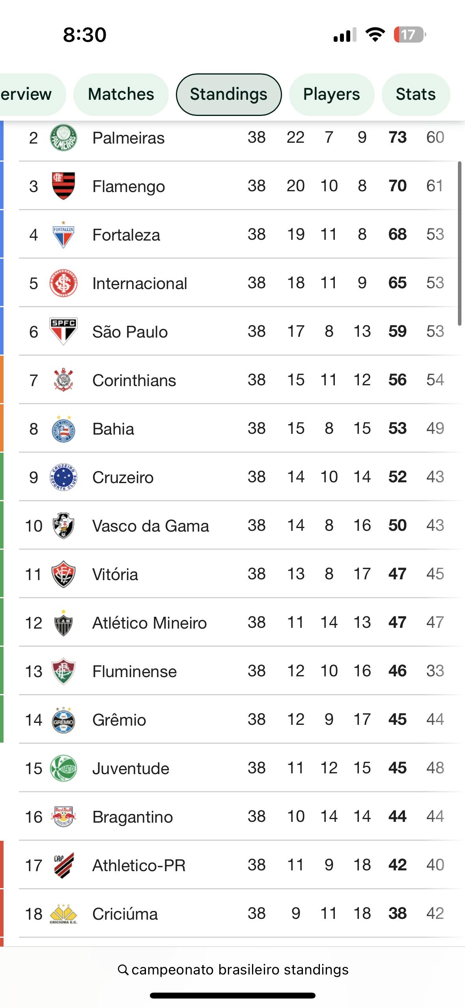Tap the Fluminense team name
This screenshot has height=1008, width=465.
click(134, 672)
